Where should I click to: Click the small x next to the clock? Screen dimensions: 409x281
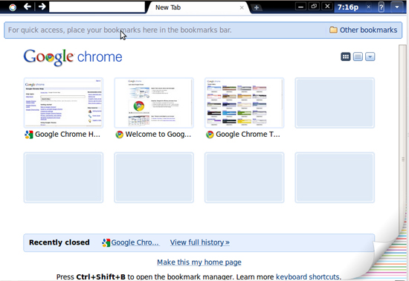pos(369,7)
